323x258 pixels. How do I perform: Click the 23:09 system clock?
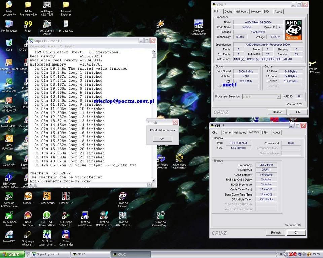pyautogui.click(x=316, y=255)
